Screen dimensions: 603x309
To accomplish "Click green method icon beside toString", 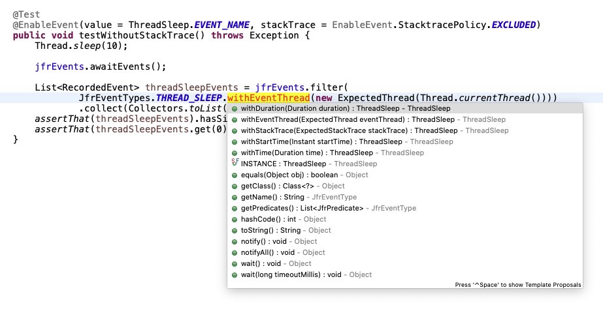I will 235,231.
